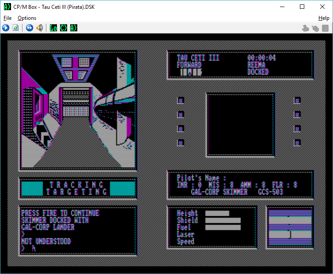Click 'GAL-CORP LANDER' message line
333x274 pixels.
click(48, 227)
